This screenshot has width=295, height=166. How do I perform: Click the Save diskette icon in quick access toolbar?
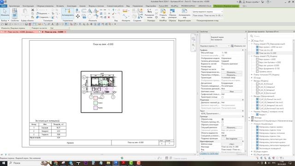pos(6,24)
